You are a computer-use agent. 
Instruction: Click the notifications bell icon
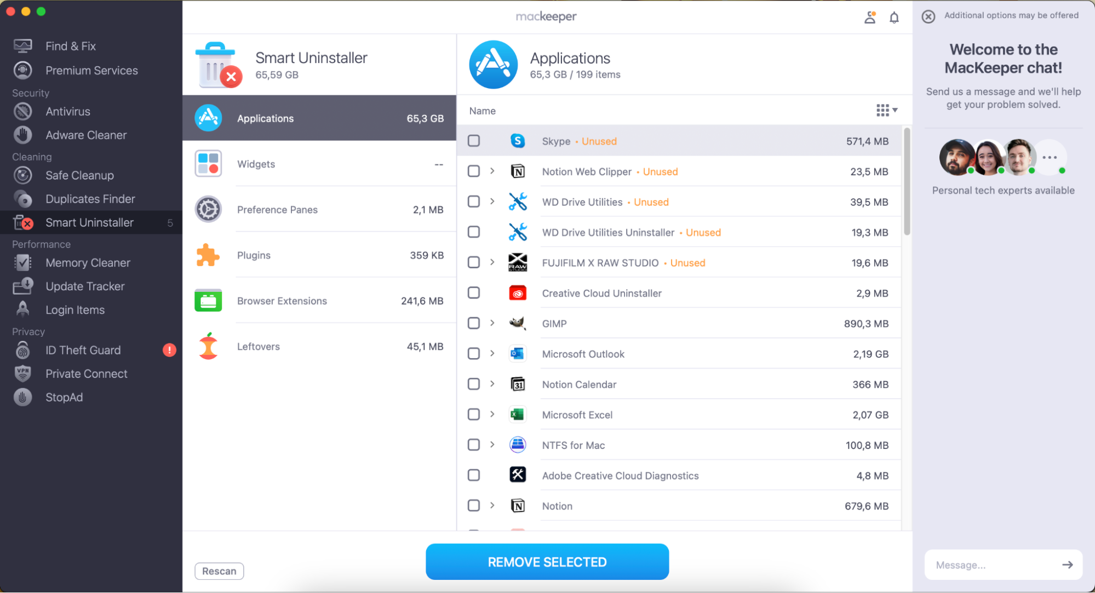tap(894, 18)
